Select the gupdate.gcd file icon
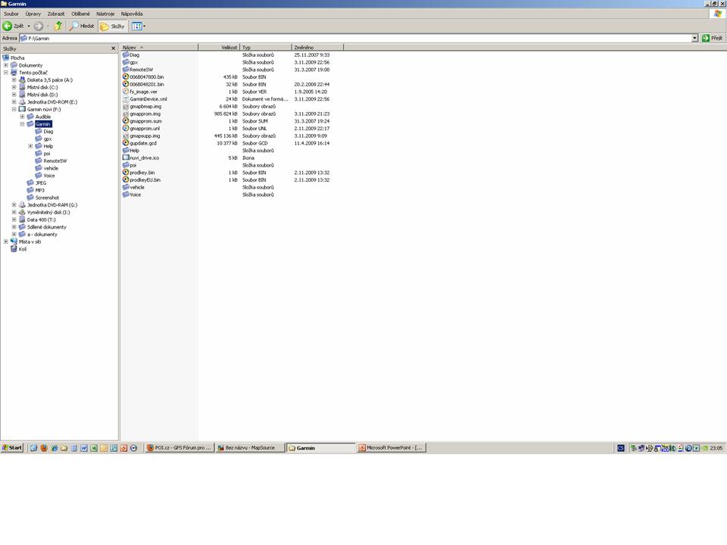The height and width of the screenshot is (545, 727). pyautogui.click(x=126, y=143)
